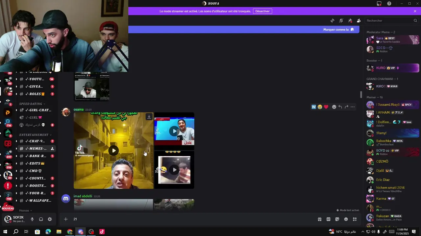Image resolution: width=421 pixels, height=236 pixels.
Task: Select server icon with 716 badge
Action: (x=8, y=123)
